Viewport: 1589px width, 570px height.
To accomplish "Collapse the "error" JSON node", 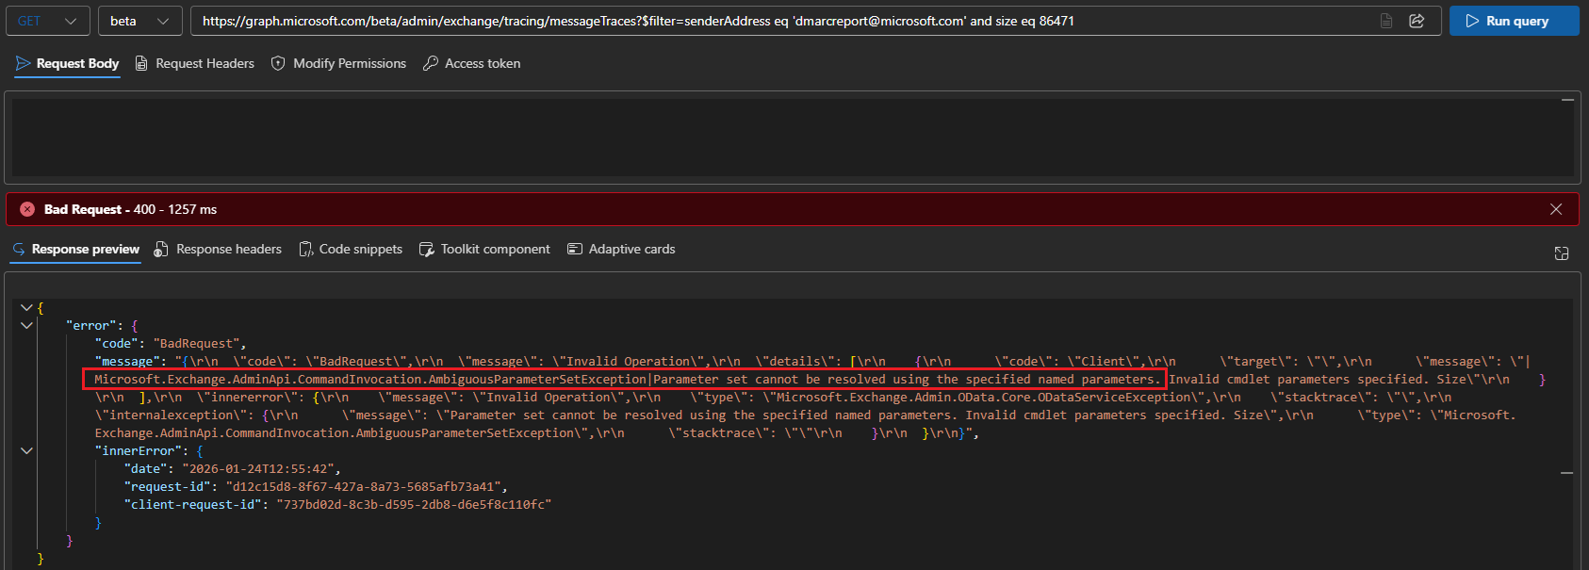I will point(26,325).
